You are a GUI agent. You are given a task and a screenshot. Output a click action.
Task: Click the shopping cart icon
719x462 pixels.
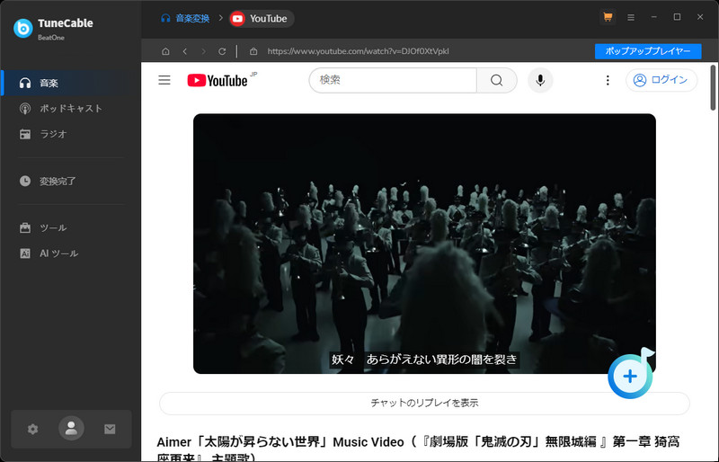[608, 17]
